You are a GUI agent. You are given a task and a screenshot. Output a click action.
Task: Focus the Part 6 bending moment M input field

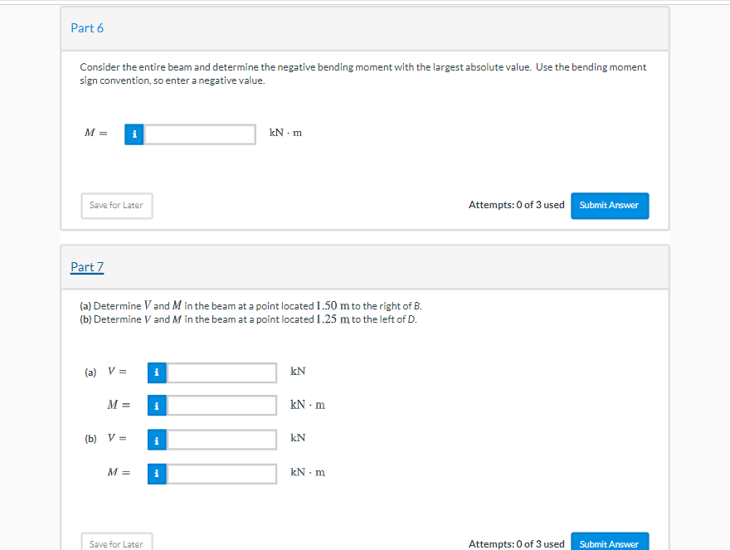(200, 134)
